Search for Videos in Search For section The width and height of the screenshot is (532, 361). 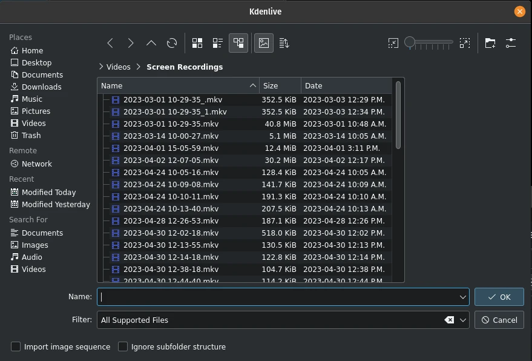click(x=28, y=270)
